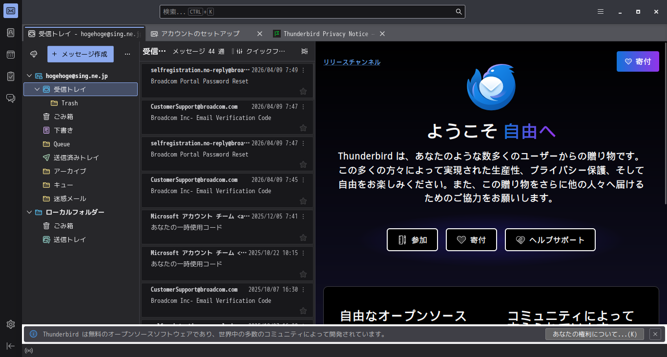Open the Queue folder
667x357 pixels.
[81, 144]
